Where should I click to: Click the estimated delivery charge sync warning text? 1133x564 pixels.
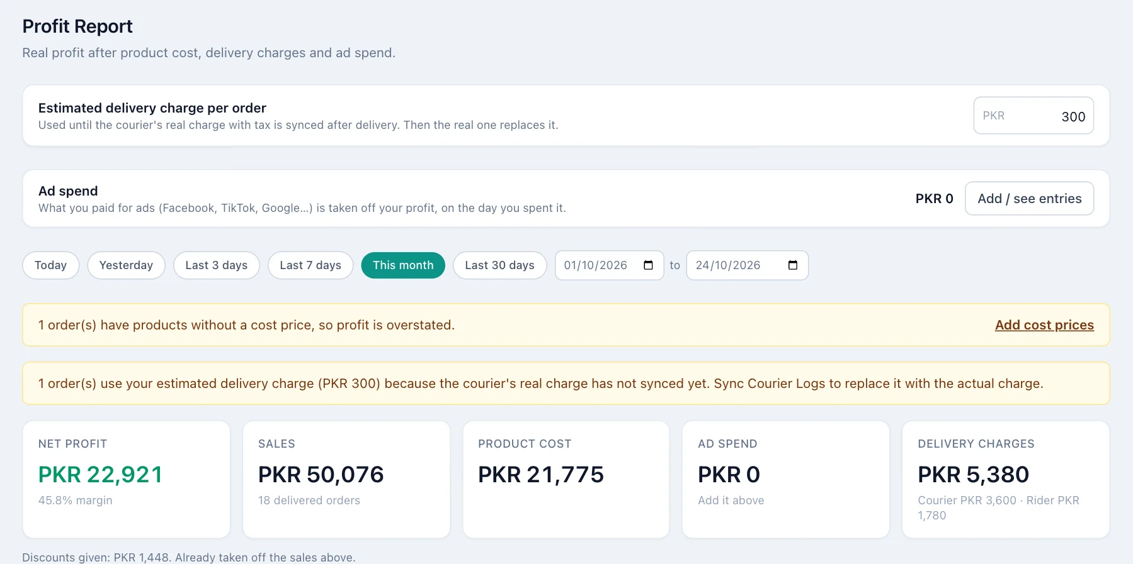point(541,384)
